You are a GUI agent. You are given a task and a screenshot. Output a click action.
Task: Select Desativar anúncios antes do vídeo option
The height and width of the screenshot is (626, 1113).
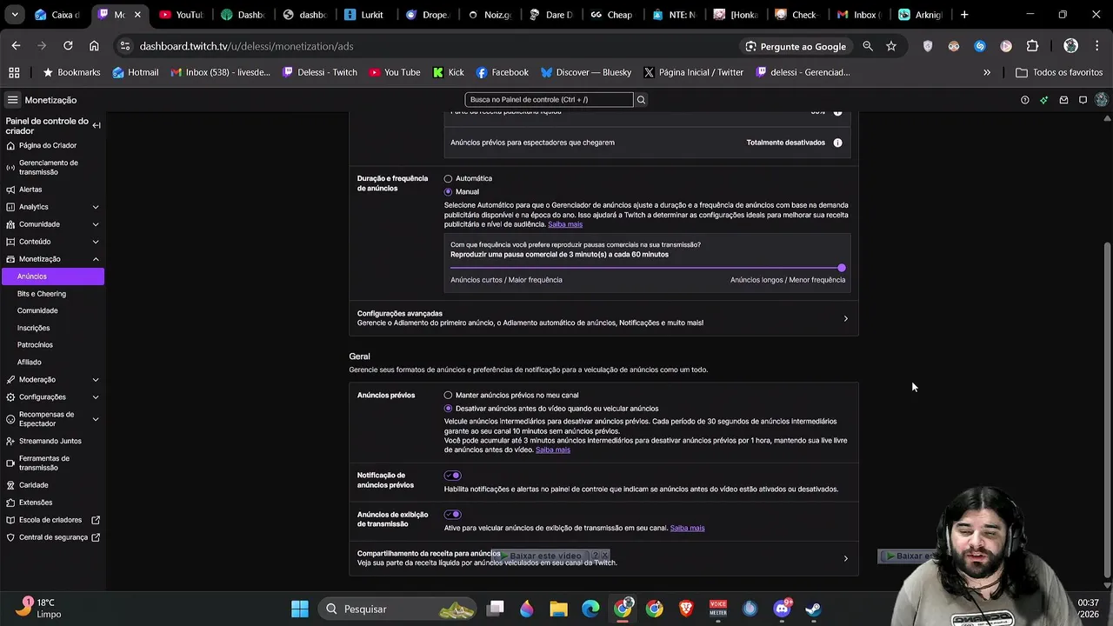[x=449, y=409]
